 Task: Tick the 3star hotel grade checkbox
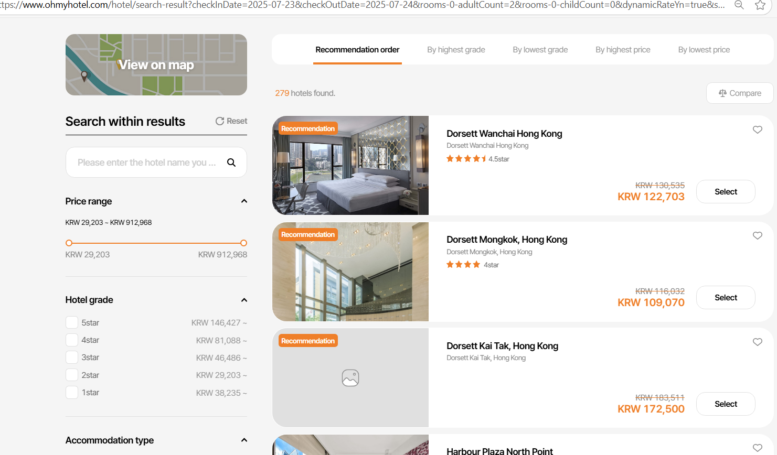click(x=72, y=357)
